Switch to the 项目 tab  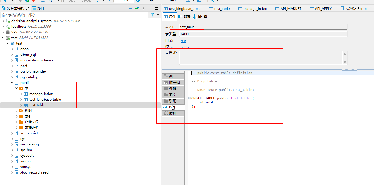(38, 8)
